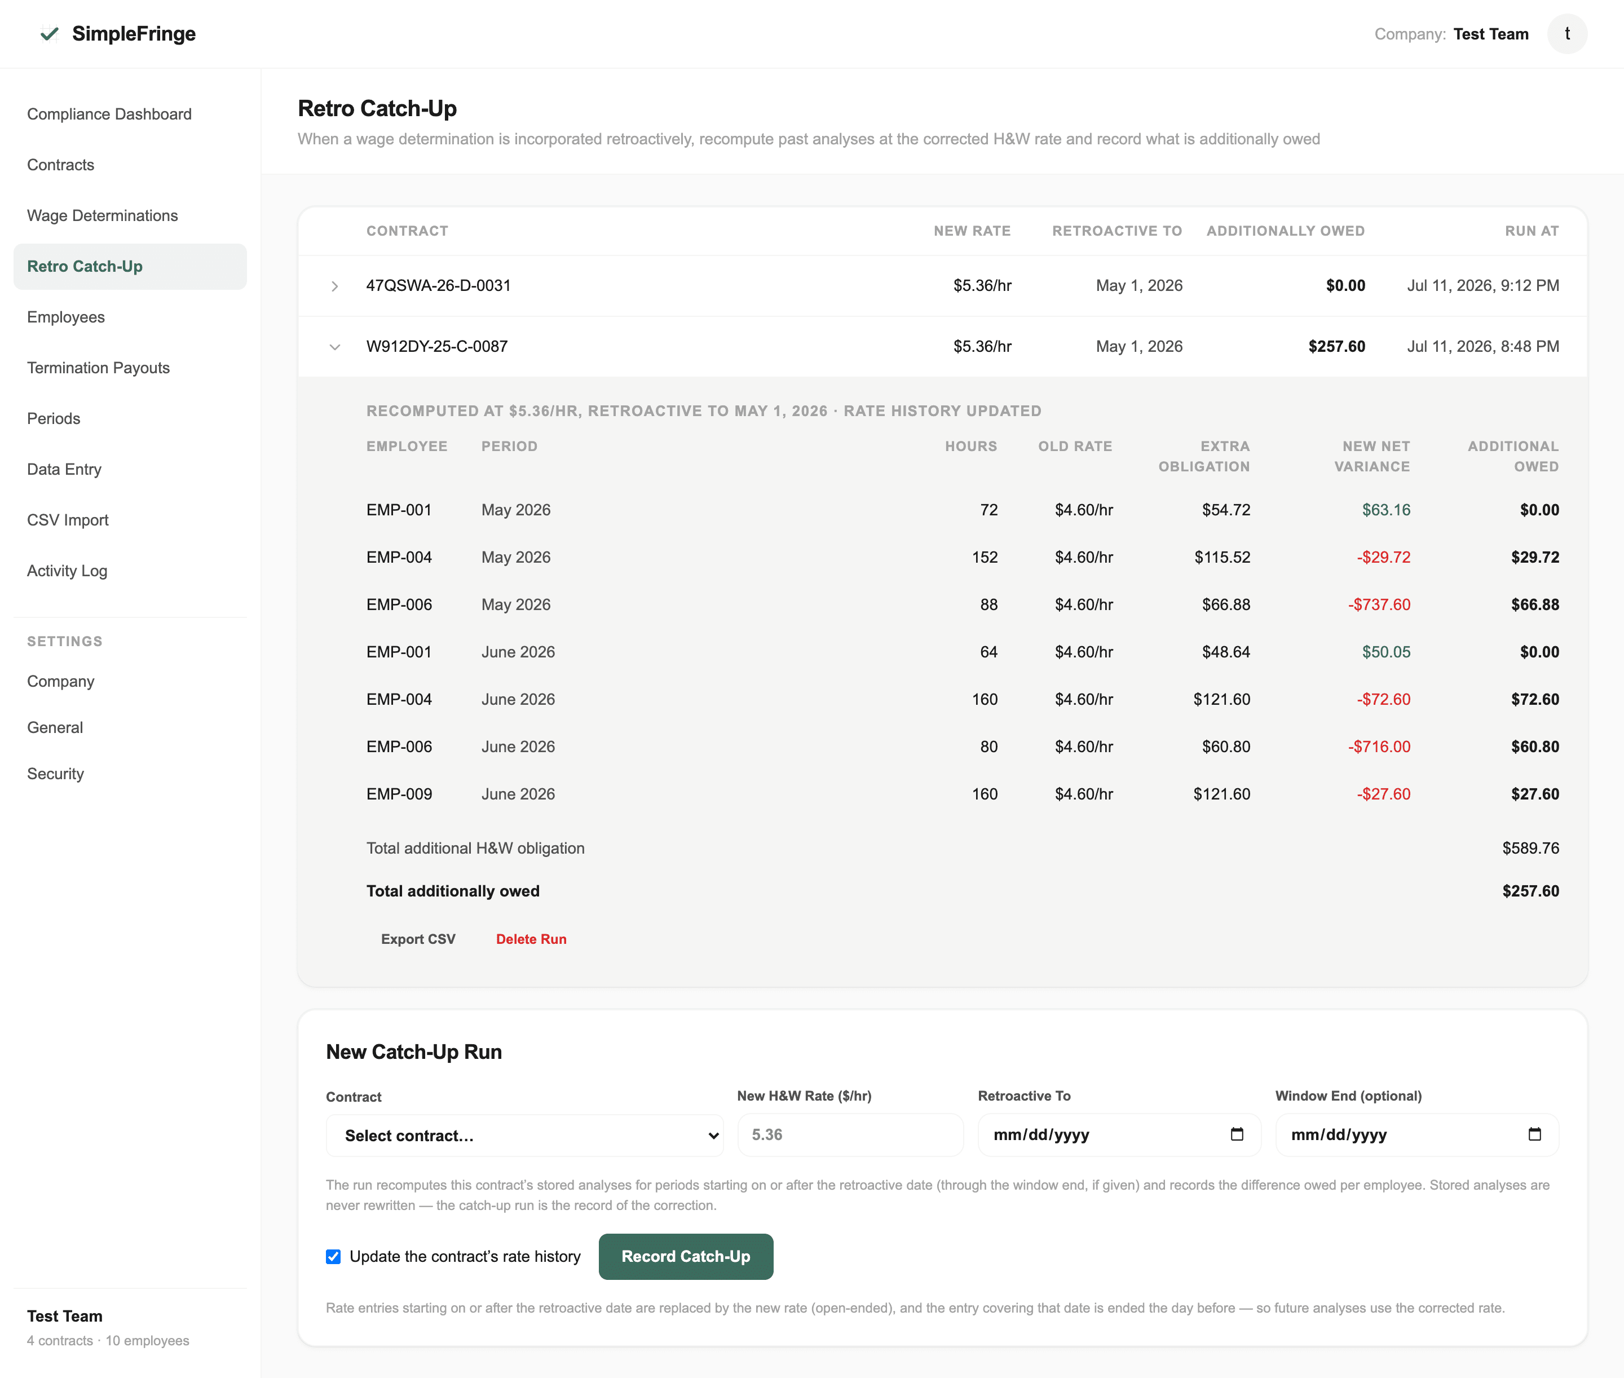
Task: Toggle Update the contract's rate history checkbox
Action: click(x=334, y=1256)
